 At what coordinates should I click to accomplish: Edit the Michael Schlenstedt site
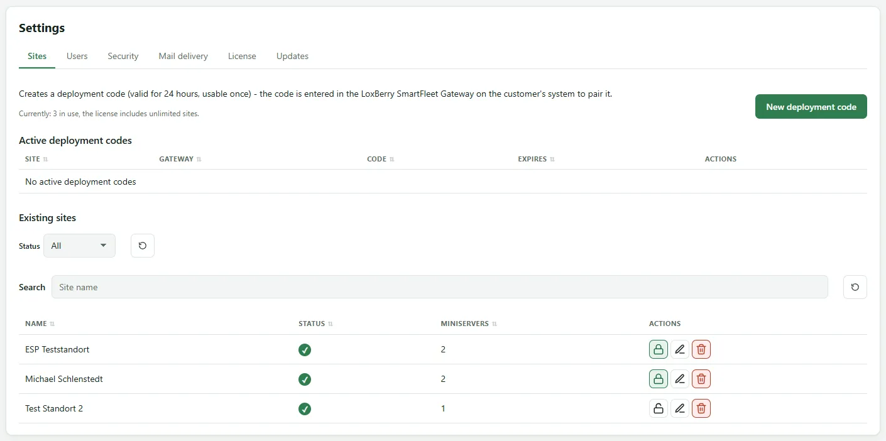pos(680,379)
